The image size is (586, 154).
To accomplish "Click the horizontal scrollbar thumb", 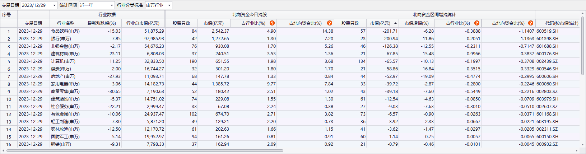I will tap(144, 151).
